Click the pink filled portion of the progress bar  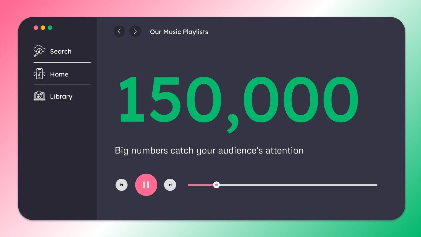click(x=201, y=185)
